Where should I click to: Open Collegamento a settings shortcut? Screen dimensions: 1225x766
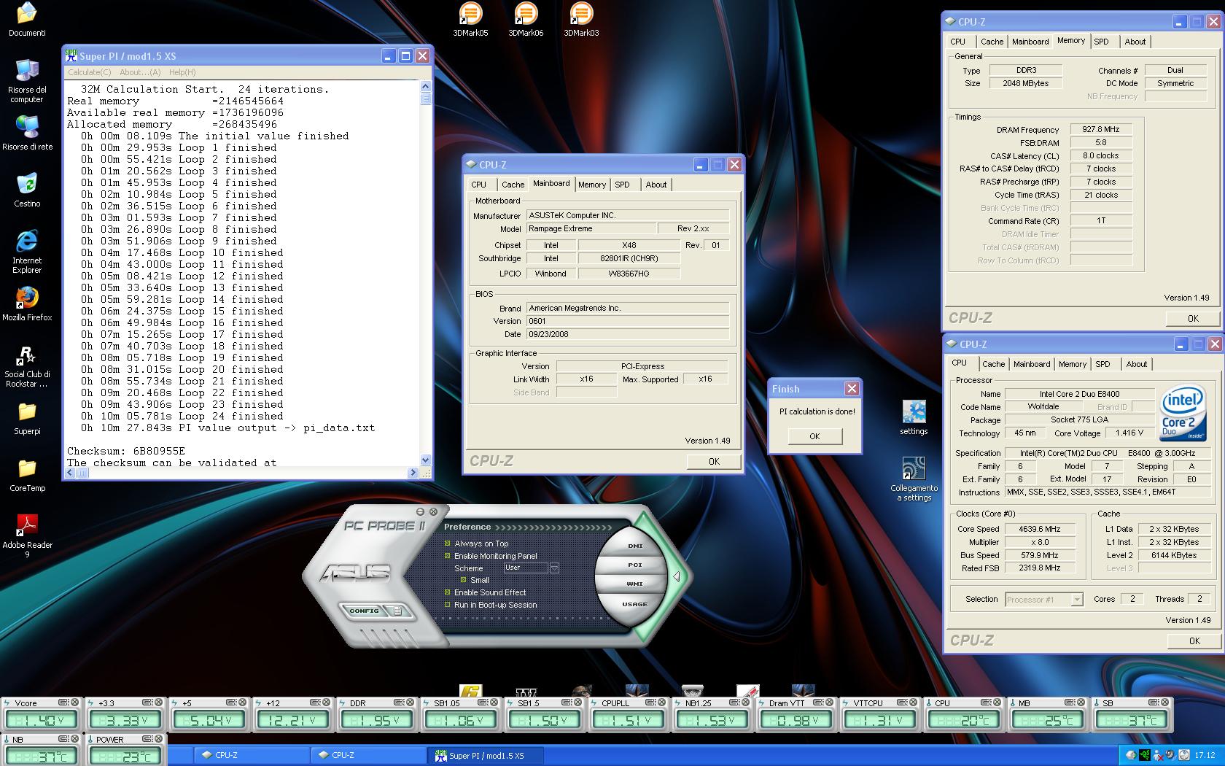pos(914,479)
